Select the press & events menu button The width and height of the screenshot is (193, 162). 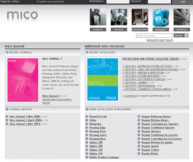point(140,29)
